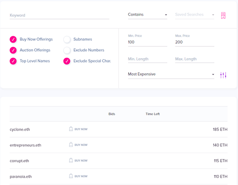Uncheck Exclude Special Char. checkbox
This screenshot has width=238, height=185.
click(67, 61)
